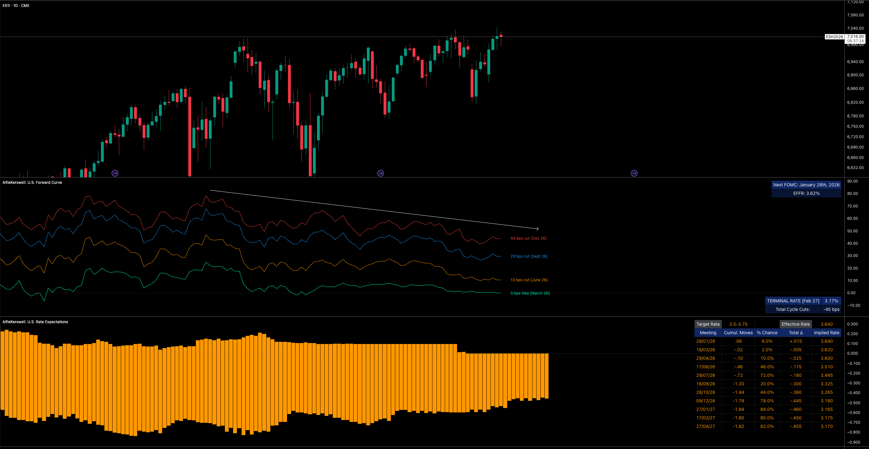
Task: Click the Next FOMC date box
Action: pos(806,185)
